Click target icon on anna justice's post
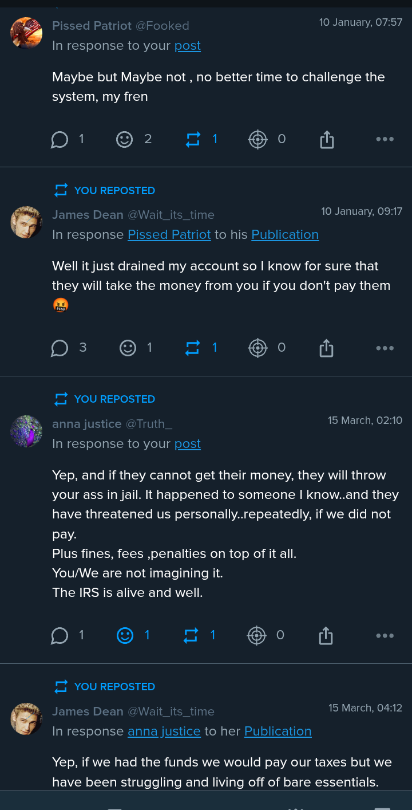The width and height of the screenshot is (412, 810). (256, 635)
